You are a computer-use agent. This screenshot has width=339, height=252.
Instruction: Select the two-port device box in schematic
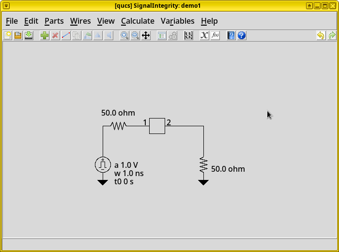157,126
